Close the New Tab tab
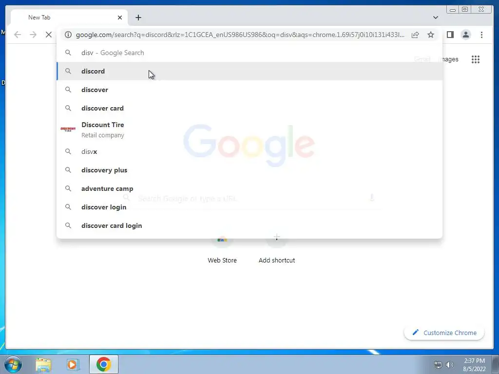The image size is (499, 374). 120,18
